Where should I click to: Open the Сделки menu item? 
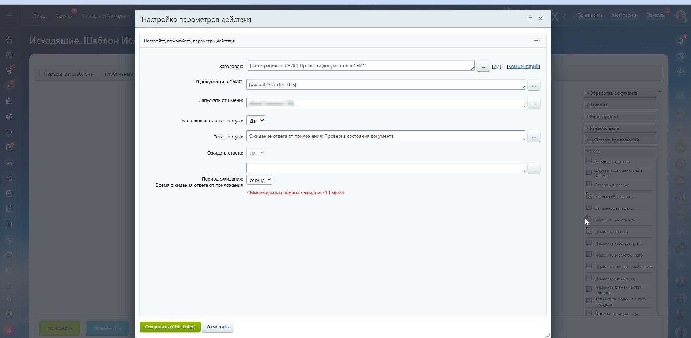64,16
